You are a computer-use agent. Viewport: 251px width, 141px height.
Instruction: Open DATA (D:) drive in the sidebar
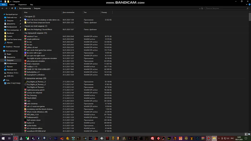click(9, 76)
